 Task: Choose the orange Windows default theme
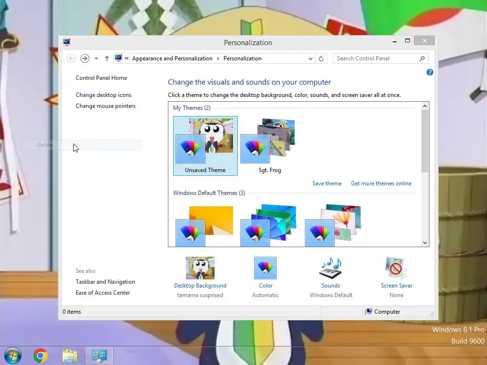tap(205, 226)
